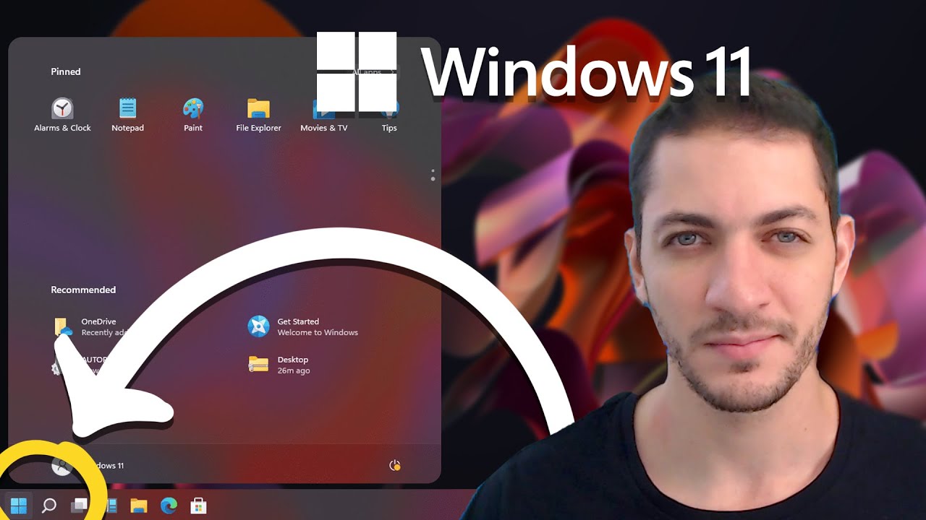Launch the Paint pinned app
Image resolution: width=926 pixels, height=520 pixels.
[193, 115]
